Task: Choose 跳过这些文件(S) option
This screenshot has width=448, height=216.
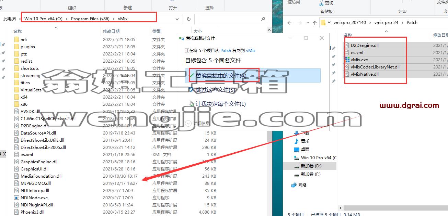Action: tap(253, 90)
